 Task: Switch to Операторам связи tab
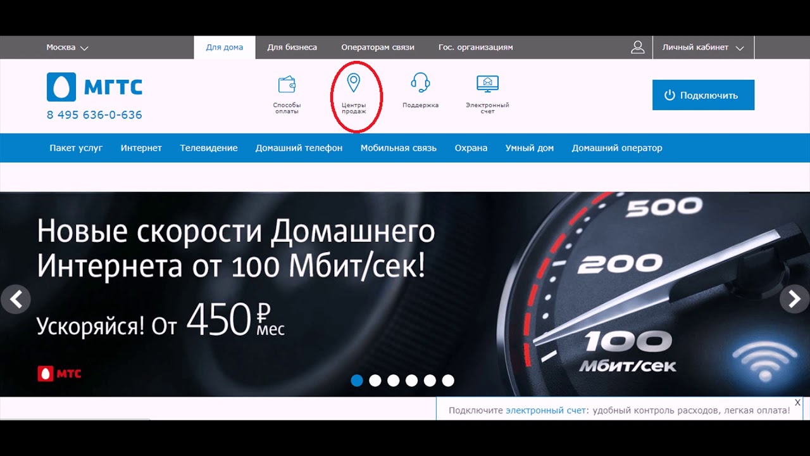point(378,47)
